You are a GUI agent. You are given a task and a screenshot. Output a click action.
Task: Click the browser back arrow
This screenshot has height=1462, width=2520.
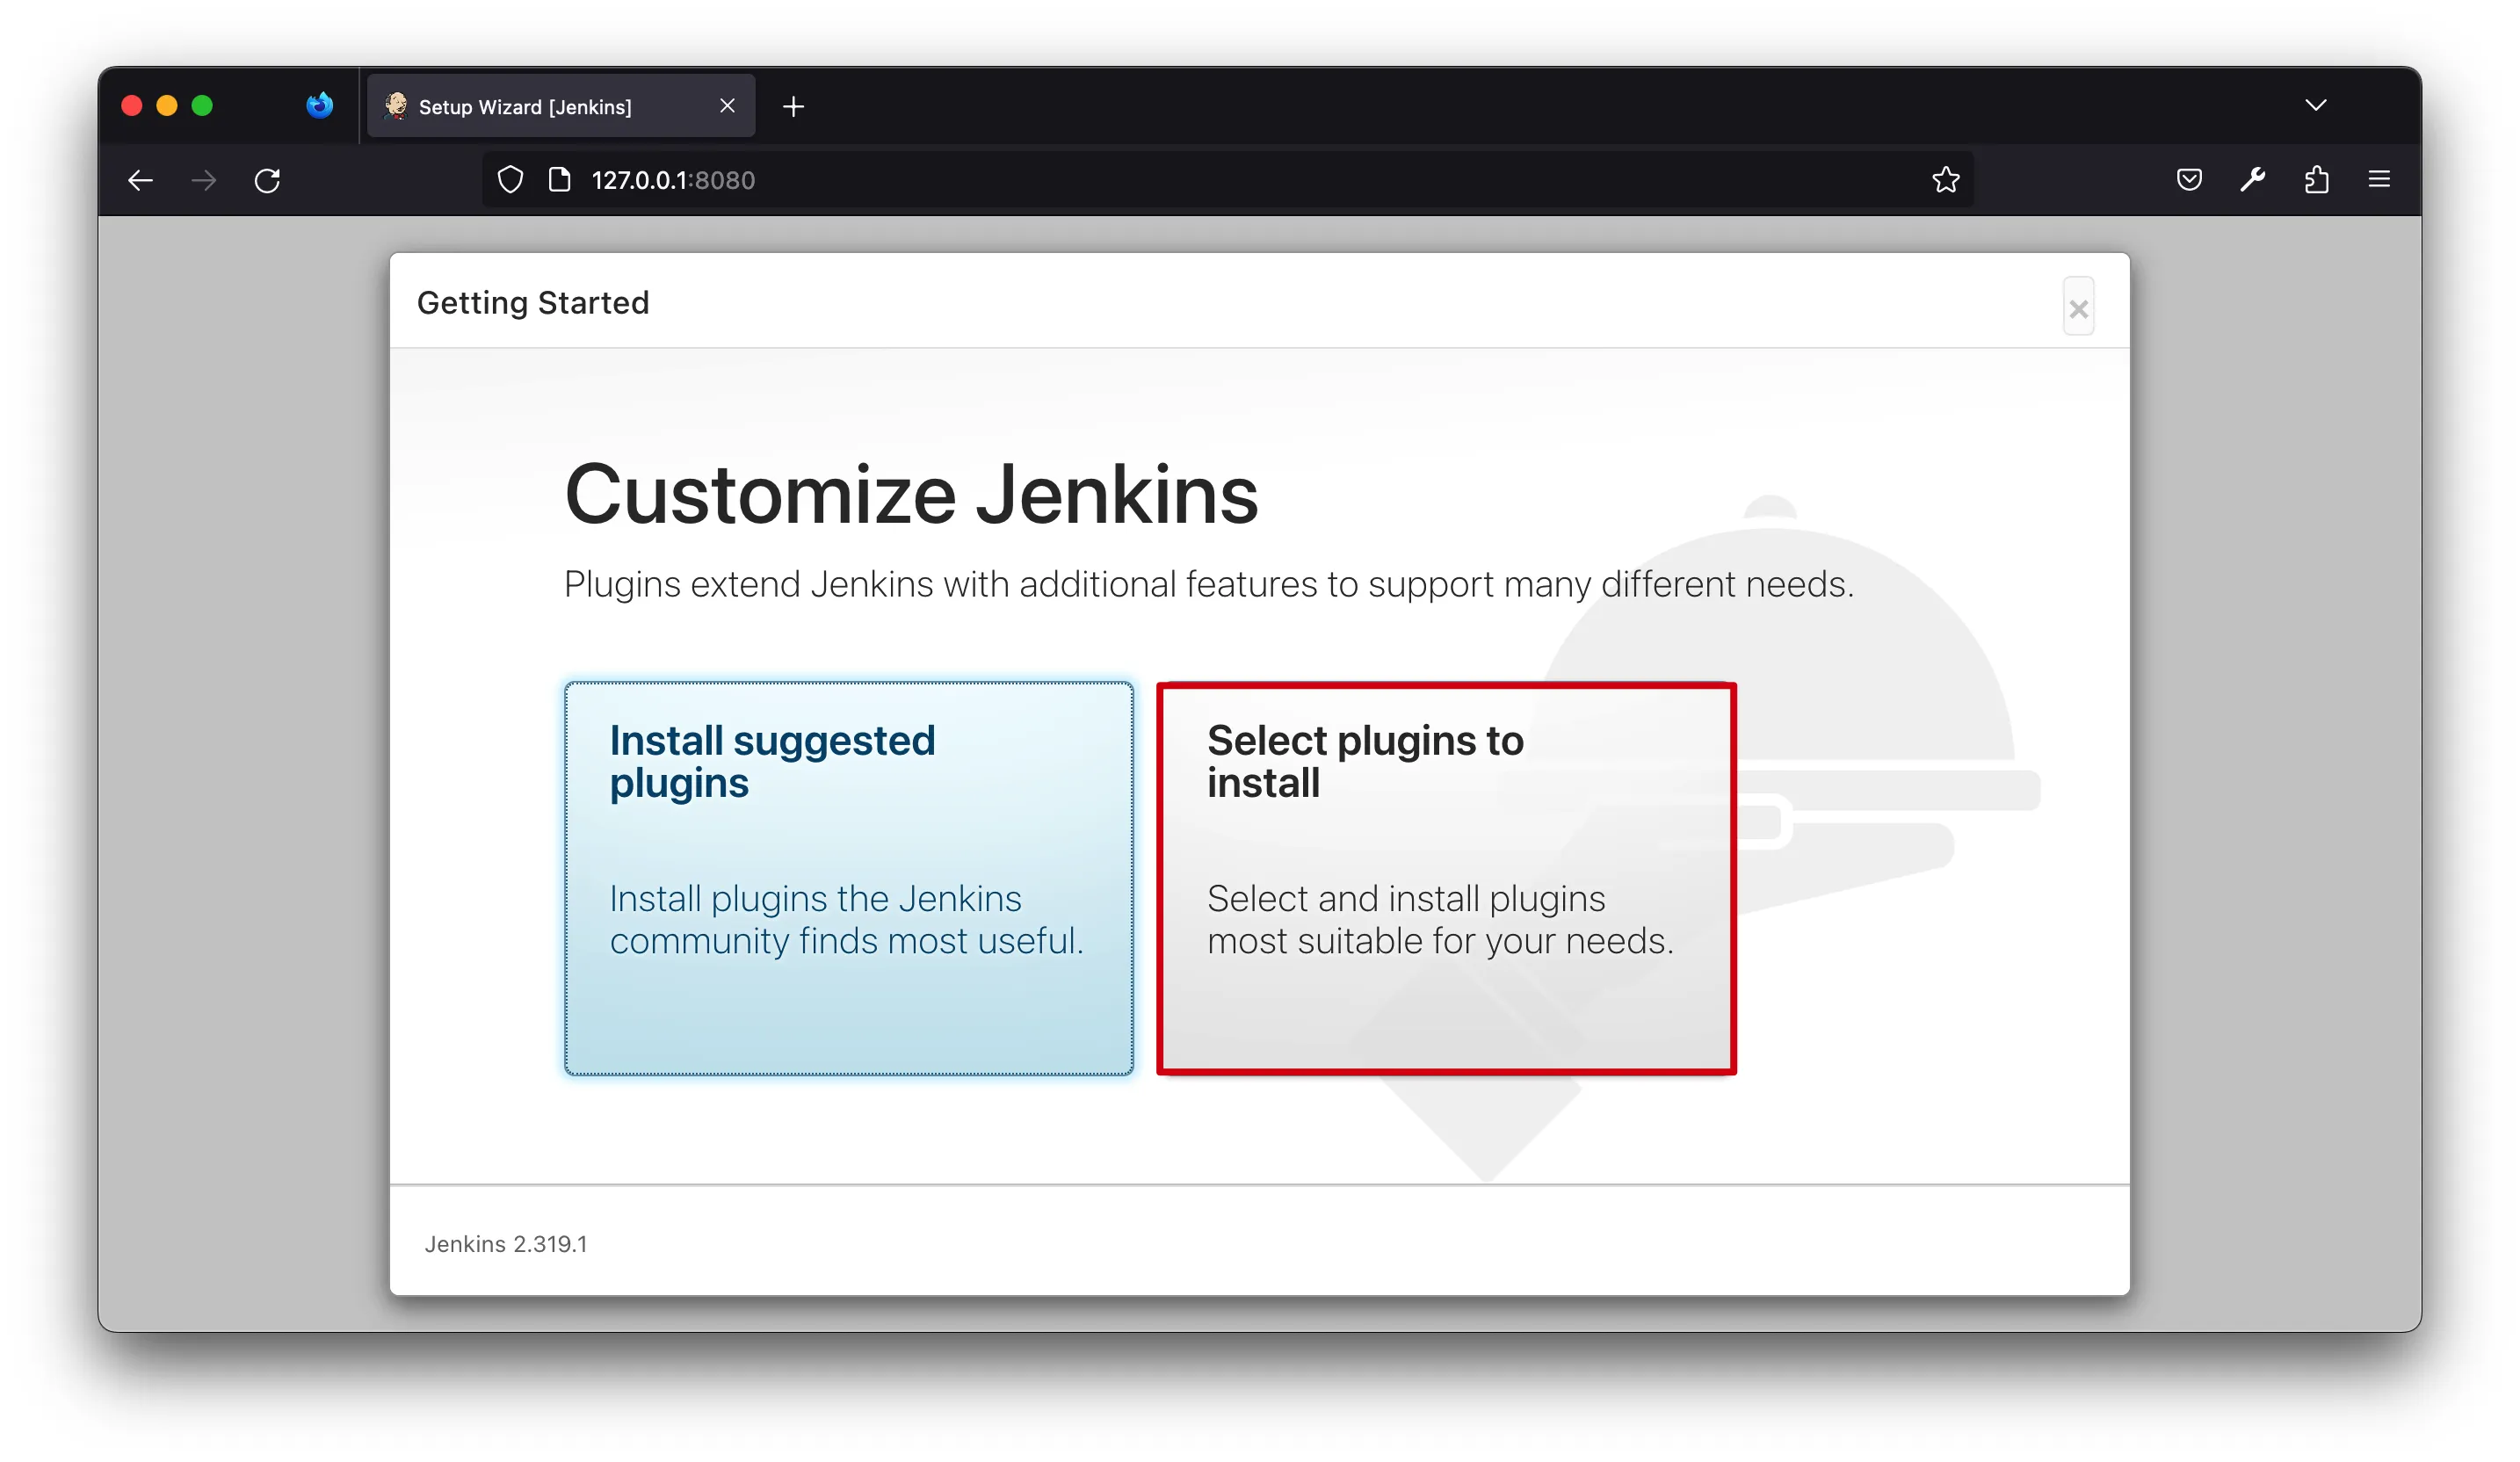(x=141, y=180)
